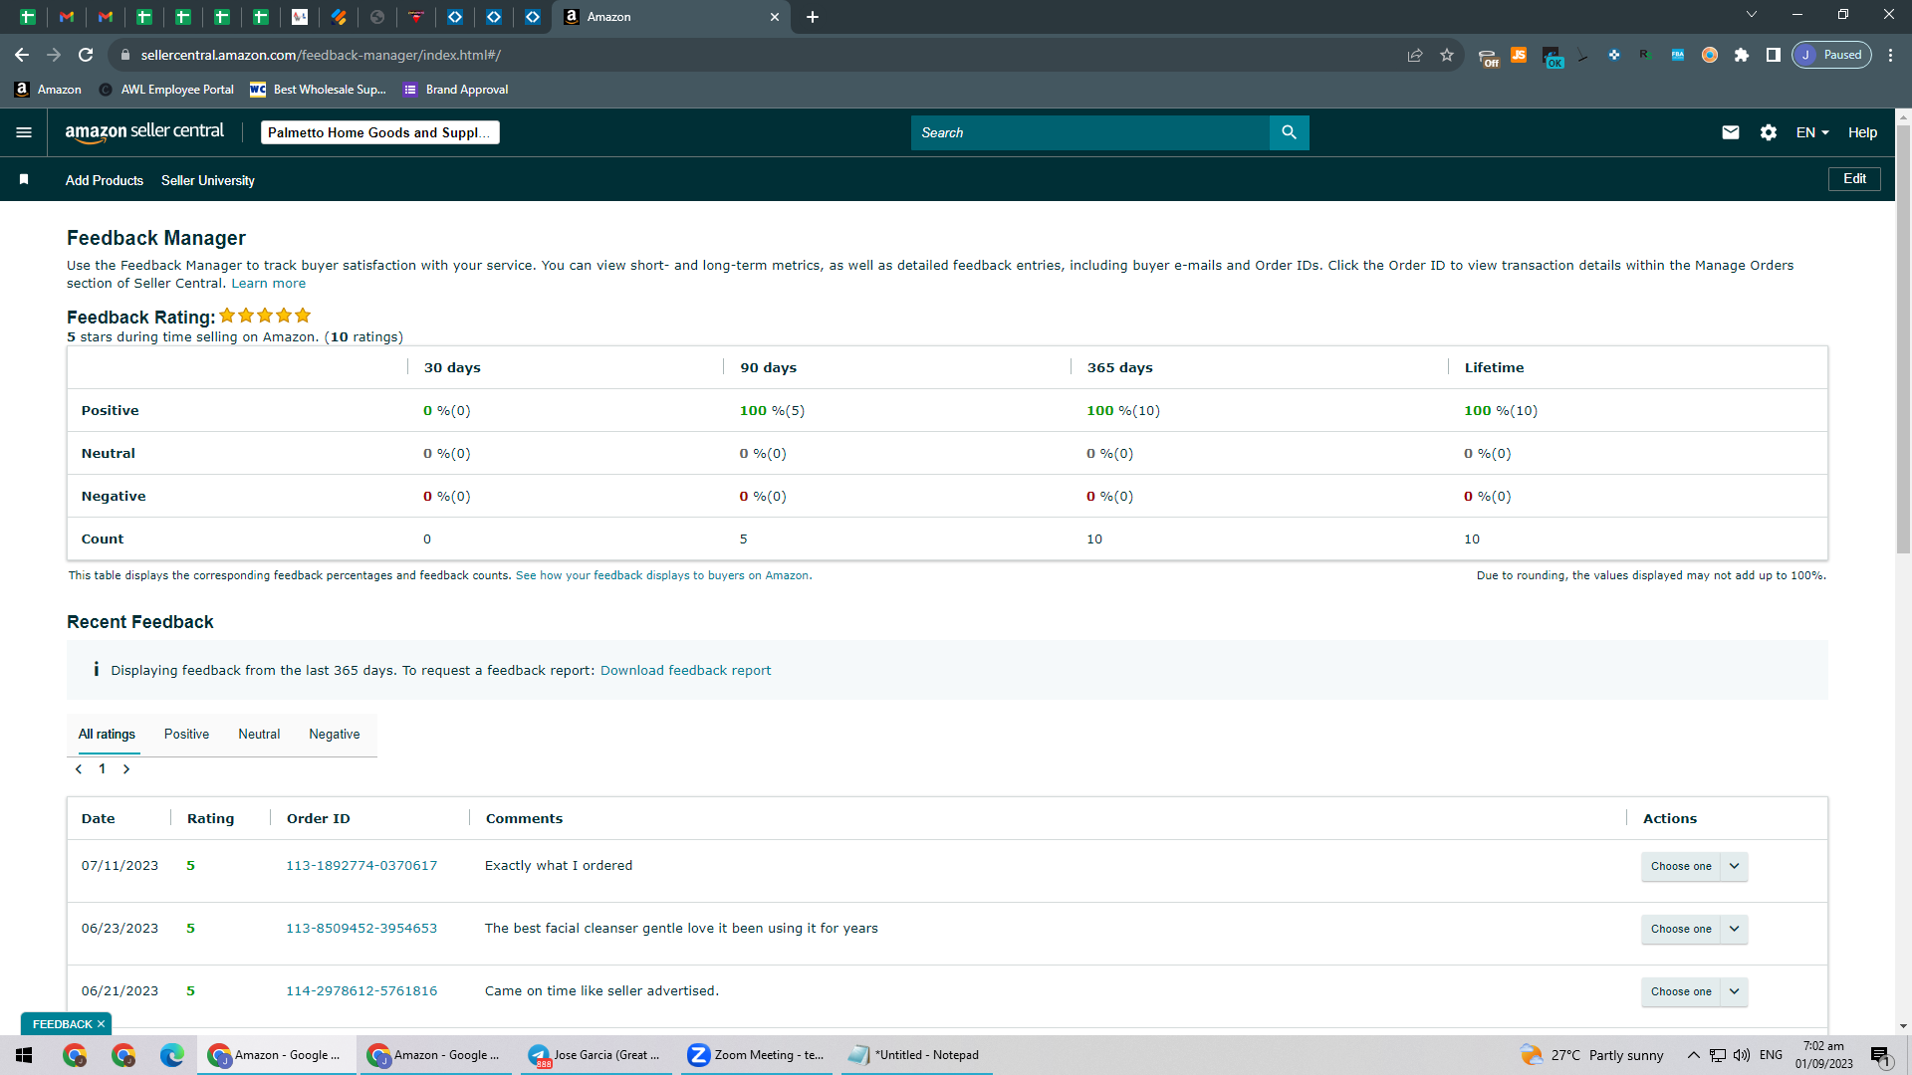Open the notifications center in the taskbar
This screenshot has width=1912, height=1075.
point(1880,1056)
